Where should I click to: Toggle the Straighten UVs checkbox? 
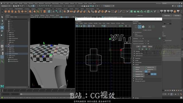pos(134,74)
